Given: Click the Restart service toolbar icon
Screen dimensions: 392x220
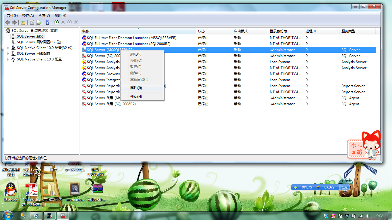Looking at the screenshot, I should [x=76, y=22].
